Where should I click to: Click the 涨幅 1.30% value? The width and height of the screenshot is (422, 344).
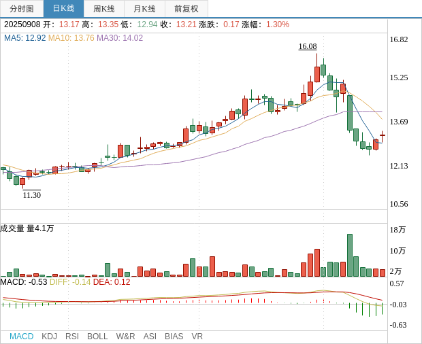point(278,24)
